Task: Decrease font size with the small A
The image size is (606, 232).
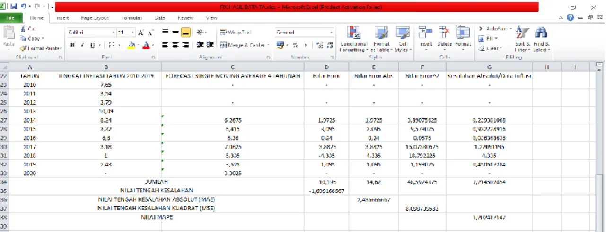Action: pos(151,33)
